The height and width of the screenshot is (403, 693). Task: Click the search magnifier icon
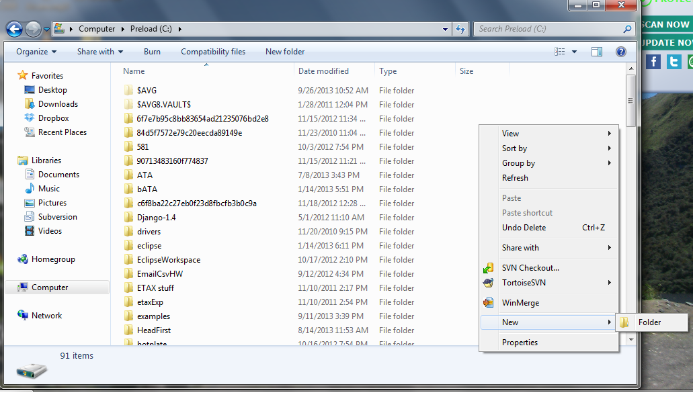627,29
